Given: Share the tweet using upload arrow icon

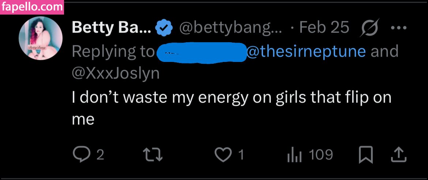Looking at the screenshot, I should [399, 155].
